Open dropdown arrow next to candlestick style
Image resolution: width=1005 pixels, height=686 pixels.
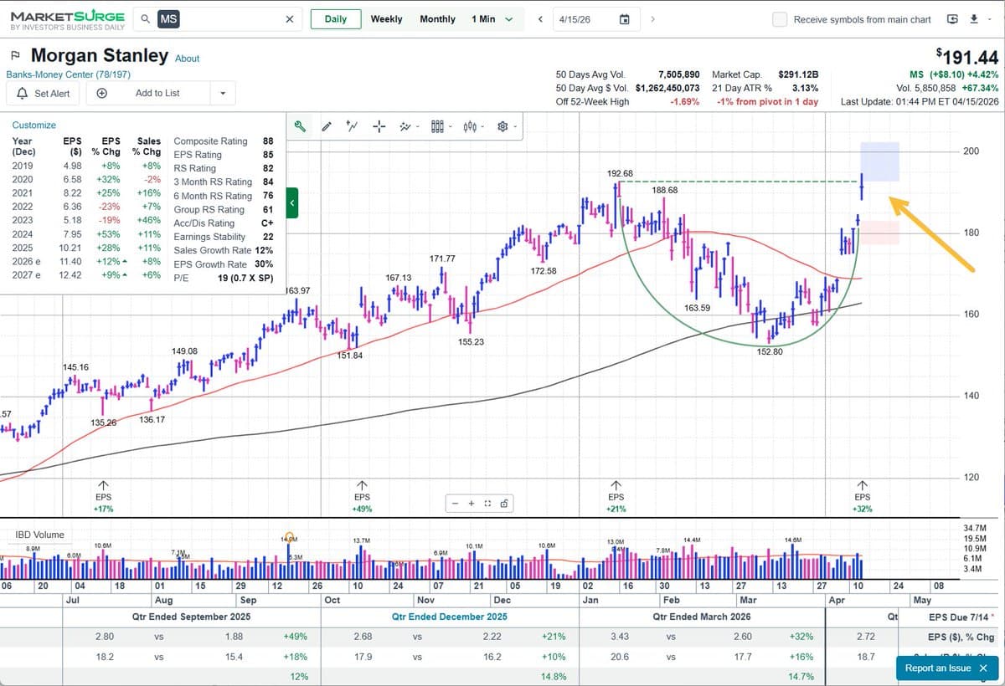[484, 127]
